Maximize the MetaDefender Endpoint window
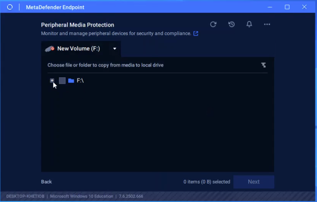The image size is (317, 202). (x=287, y=7)
